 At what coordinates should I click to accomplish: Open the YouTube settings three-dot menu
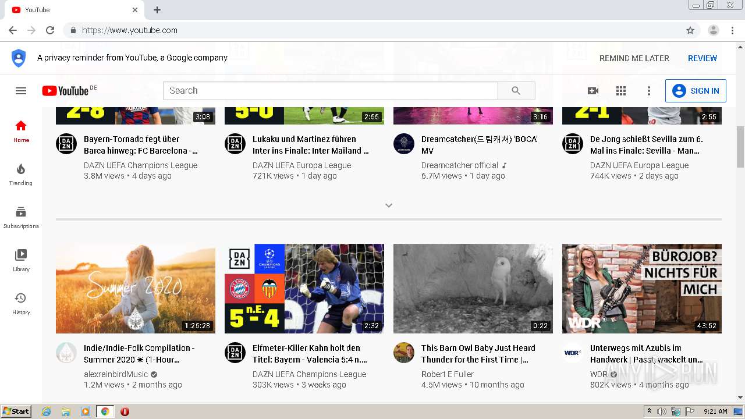[649, 91]
